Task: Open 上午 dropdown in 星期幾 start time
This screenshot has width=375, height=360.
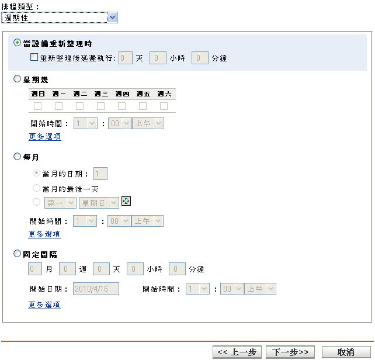Action: [x=148, y=123]
